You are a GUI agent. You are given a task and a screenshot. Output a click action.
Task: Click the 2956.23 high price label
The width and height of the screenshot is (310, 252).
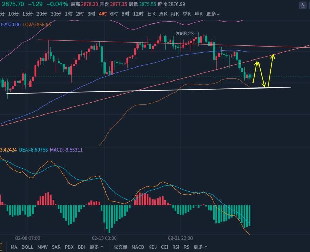pyautogui.click(x=184, y=34)
